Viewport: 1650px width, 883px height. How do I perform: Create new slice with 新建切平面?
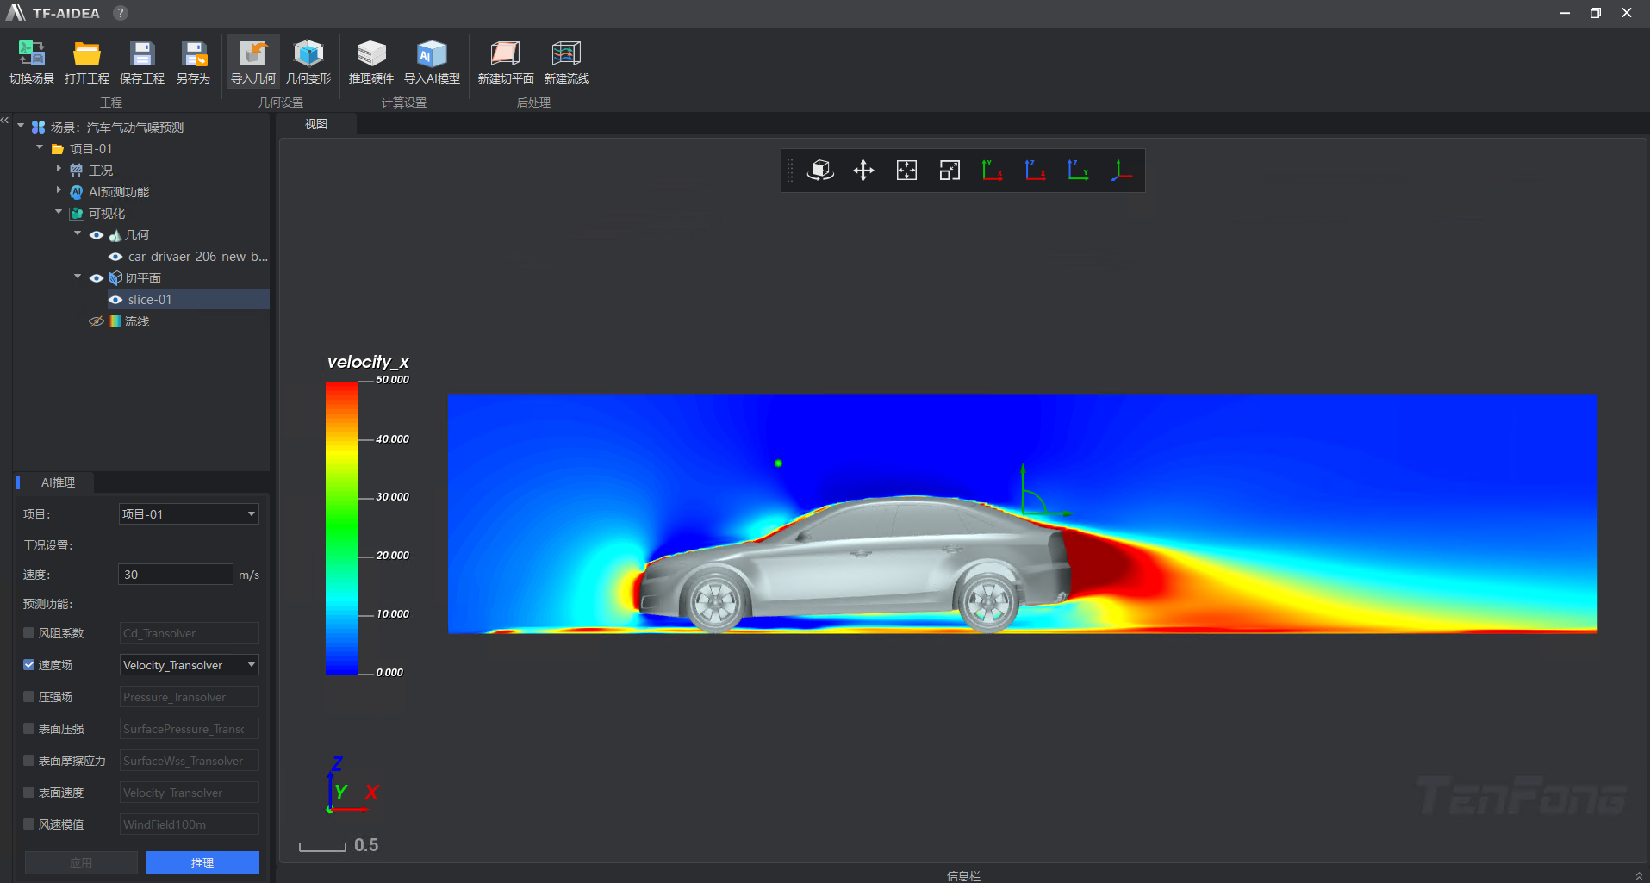click(506, 62)
